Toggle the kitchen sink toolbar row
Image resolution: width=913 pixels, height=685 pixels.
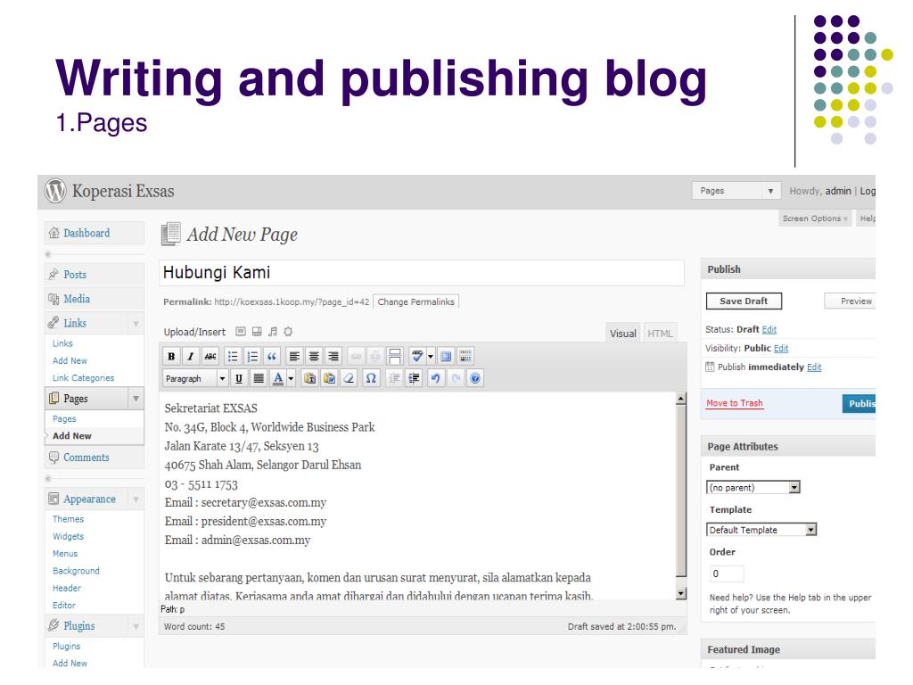(x=465, y=356)
